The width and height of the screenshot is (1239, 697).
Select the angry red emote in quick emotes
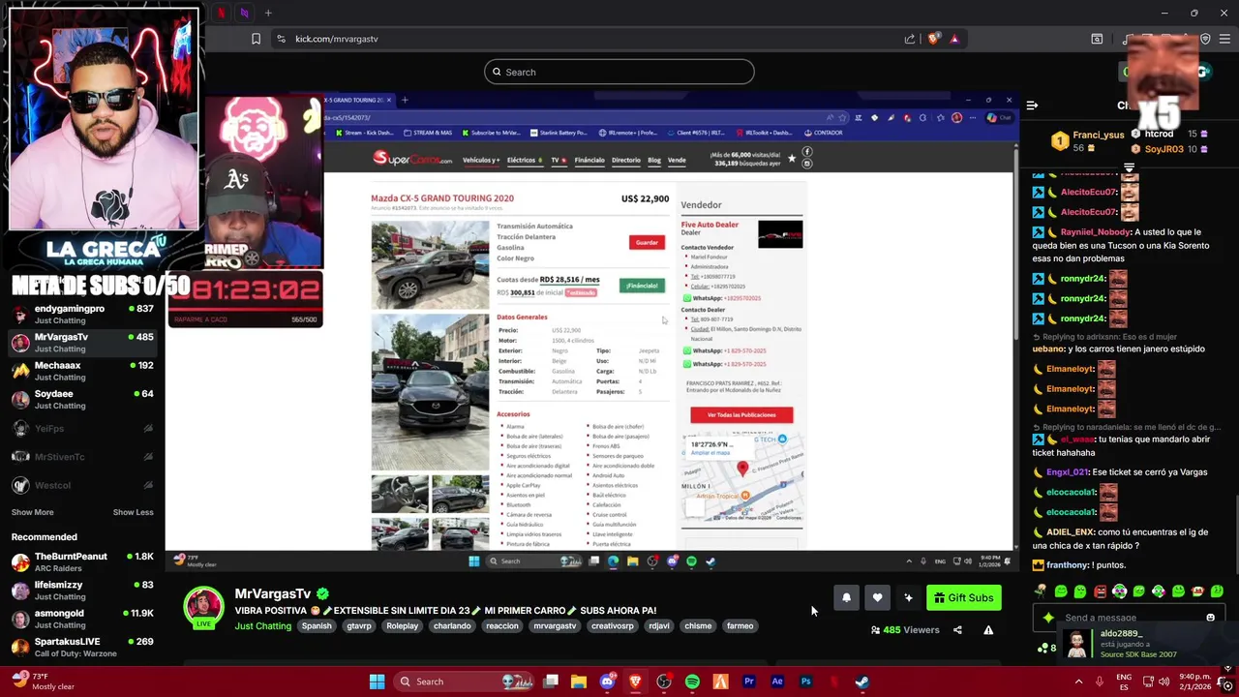point(1100,591)
